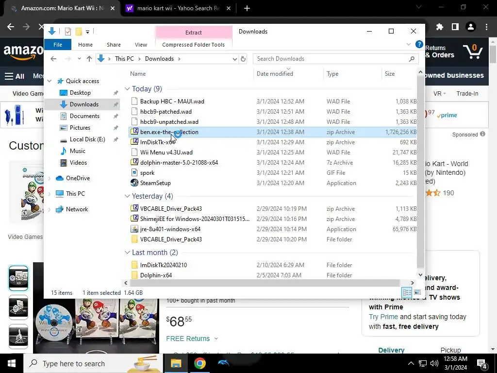Select hbcb9-patched.wad file
The height and width of the screenshot is (373, 497).
(x=166, y=112)
